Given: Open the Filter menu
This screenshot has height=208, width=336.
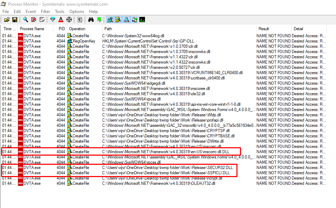Looking at the screenshot, I should pyautogui.click(x=45, y=12).
